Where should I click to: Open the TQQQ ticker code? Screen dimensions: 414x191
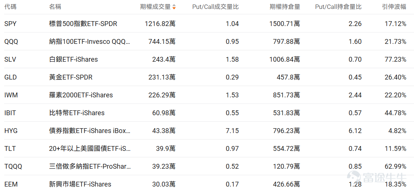(x=13, y=166)
